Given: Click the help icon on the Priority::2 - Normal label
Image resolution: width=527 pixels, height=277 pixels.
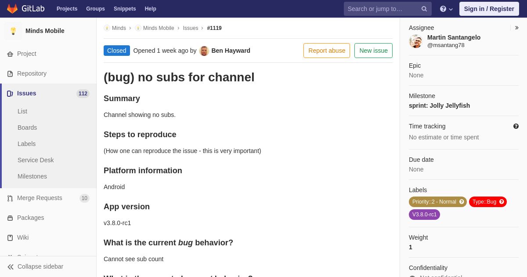Looking at the screenshot, I should click(x=462, y=202).
